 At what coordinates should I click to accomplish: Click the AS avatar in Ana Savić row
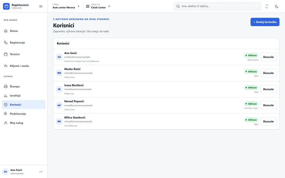(x=59, y=57)
